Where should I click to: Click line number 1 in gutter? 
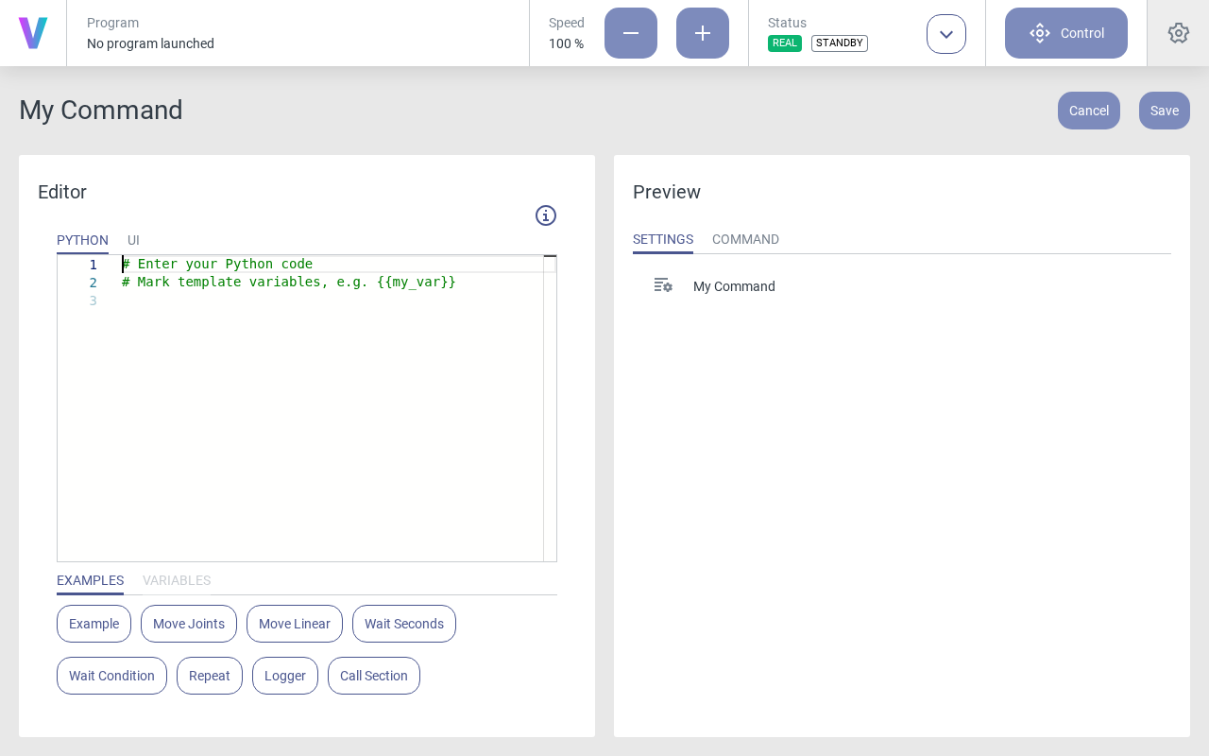[93, 265]
